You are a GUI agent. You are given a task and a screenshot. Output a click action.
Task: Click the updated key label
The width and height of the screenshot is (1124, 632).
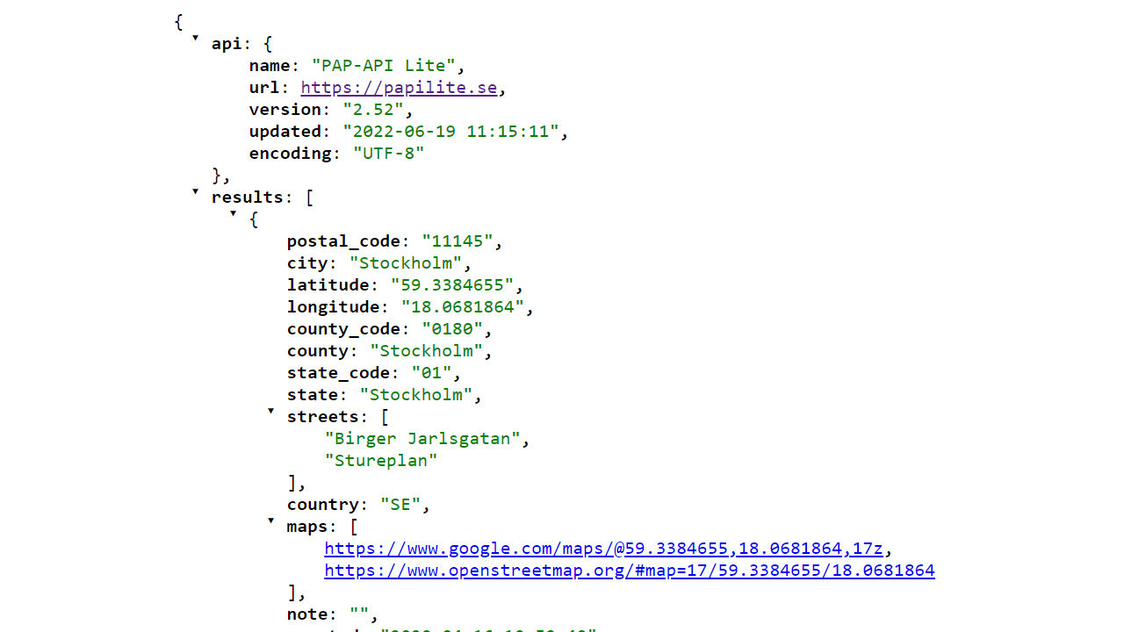tap(285, 132)
